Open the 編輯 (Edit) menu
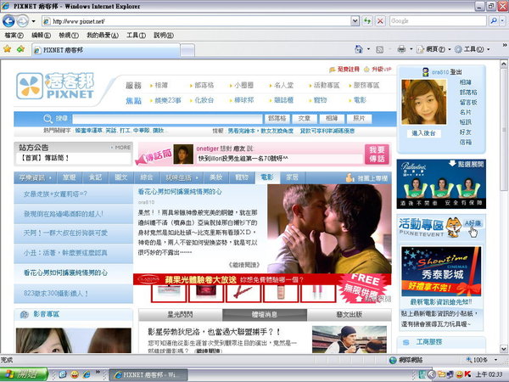The width and height of the screenshot is (509, 382). [41, 35]
